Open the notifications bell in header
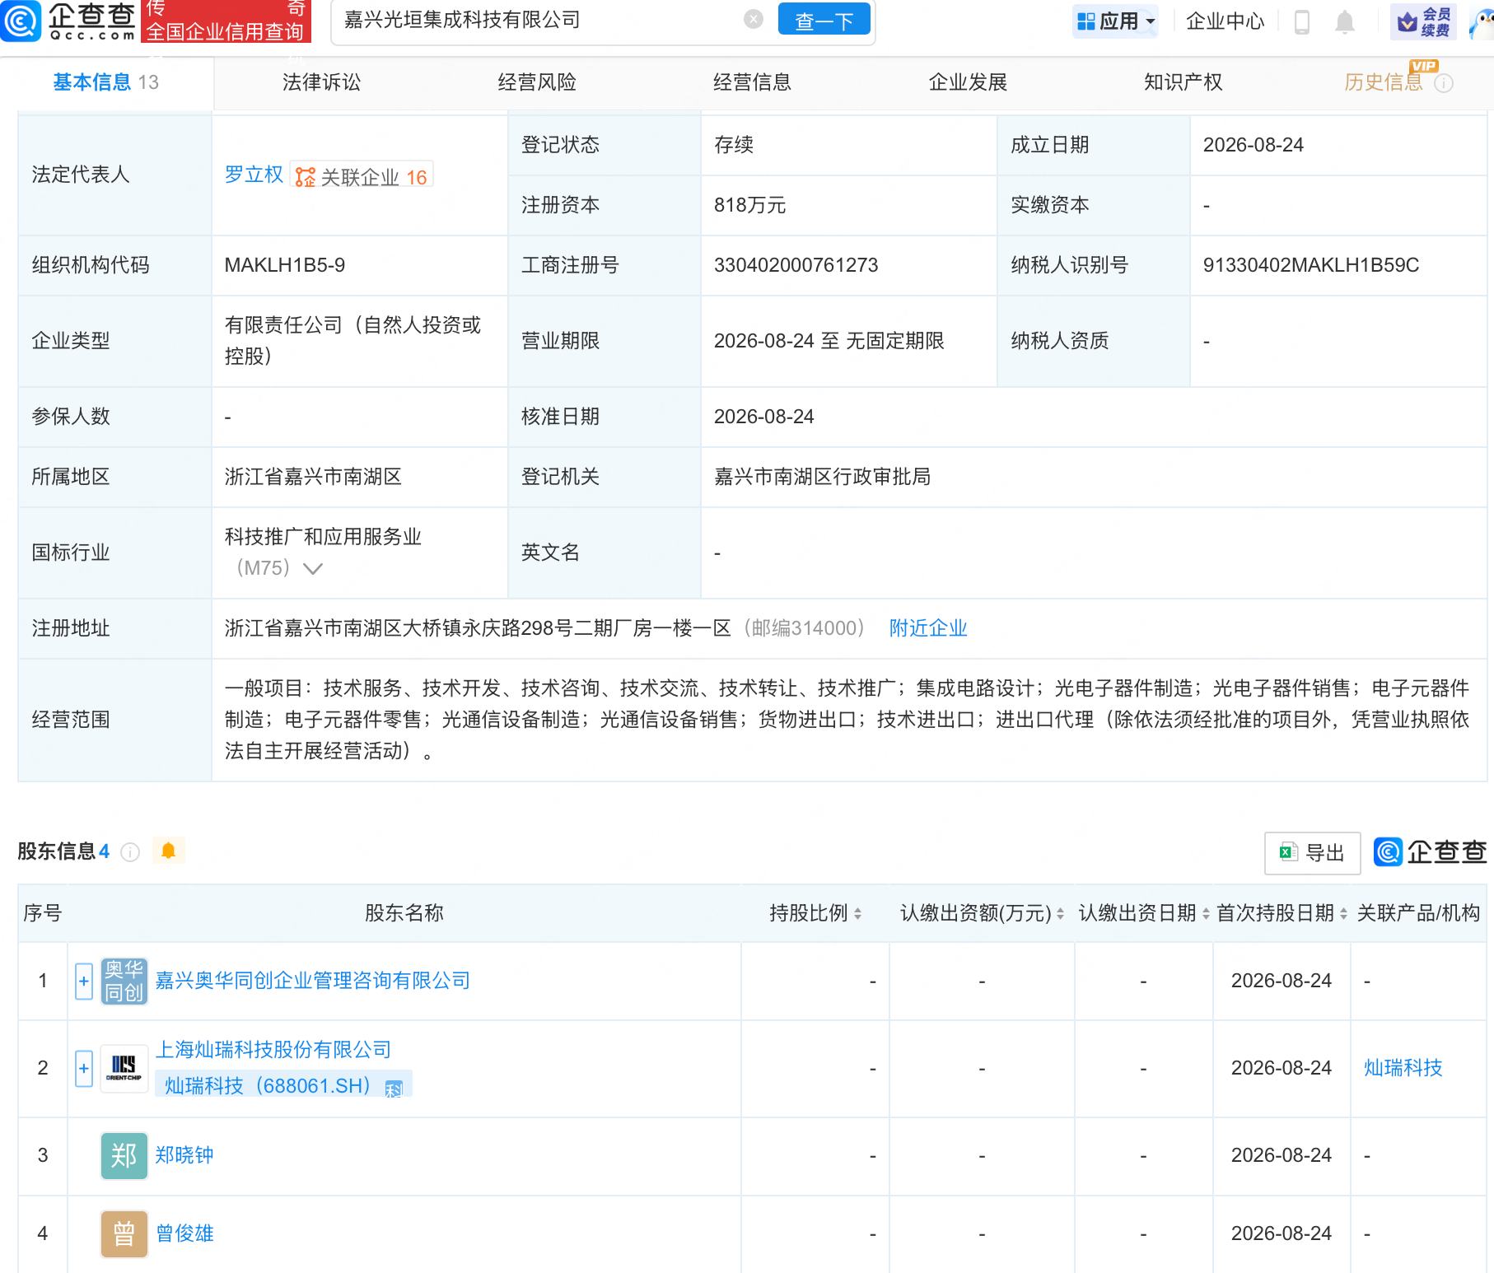 pyautogui.click(x=1345, y=21)
